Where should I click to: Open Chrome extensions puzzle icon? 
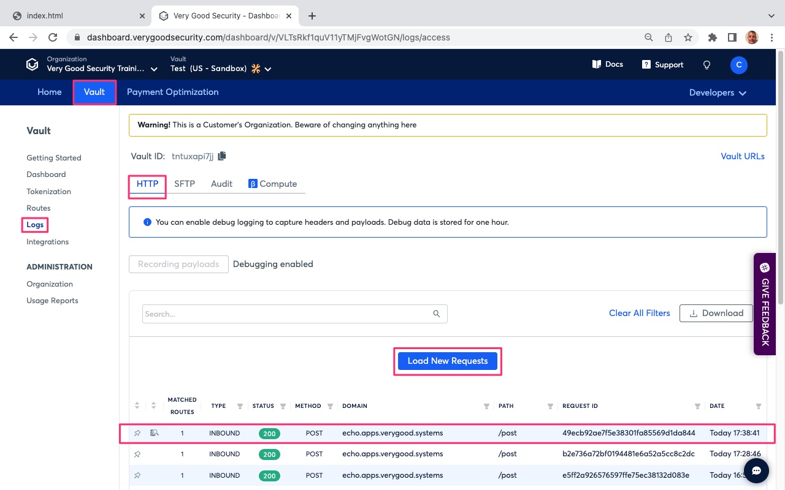click(712, 37)
